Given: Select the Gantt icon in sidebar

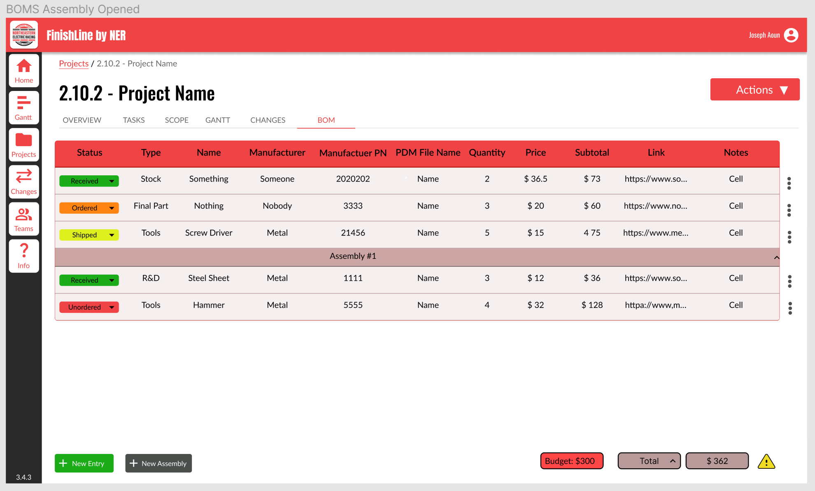Looking at the screenshot, I should (23, 107).
